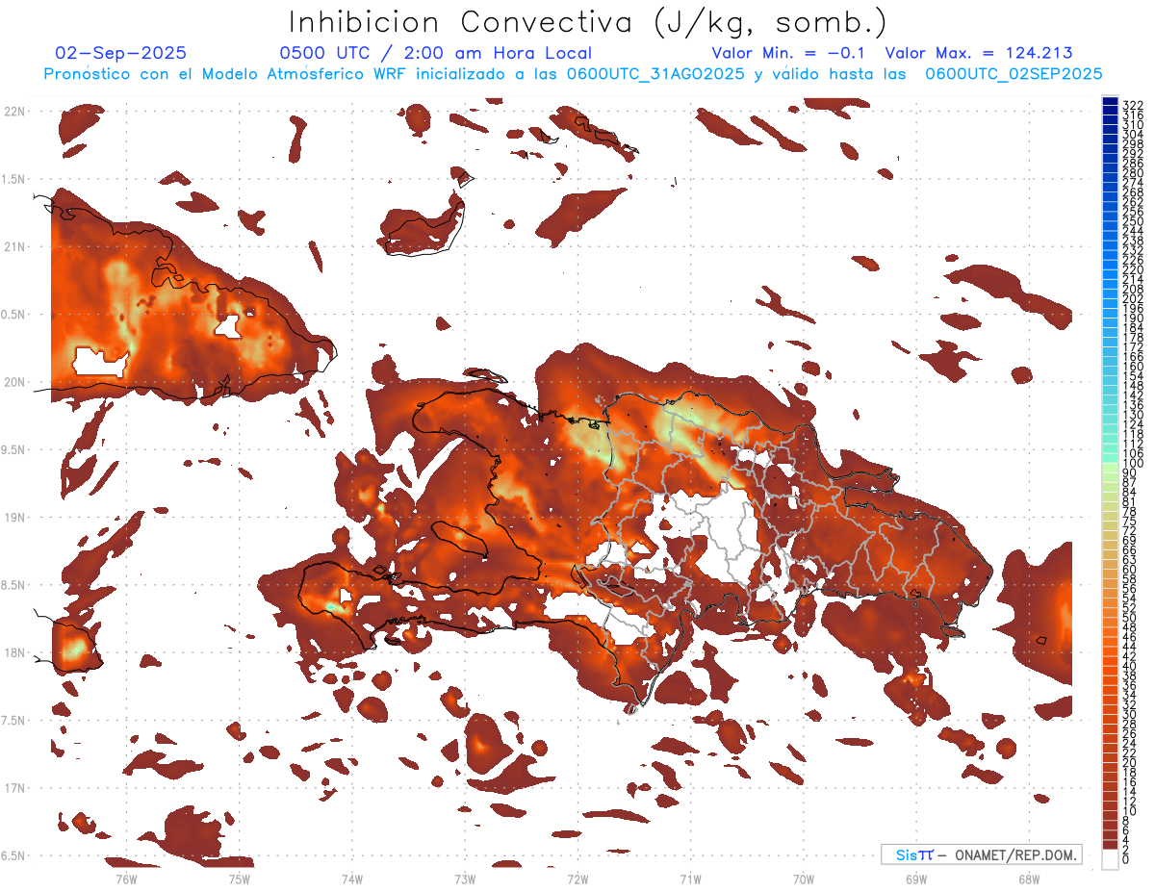Click the 'Valor Max. = 124.213' readout
Screen dimensions: 1155x892
[979, 53]
